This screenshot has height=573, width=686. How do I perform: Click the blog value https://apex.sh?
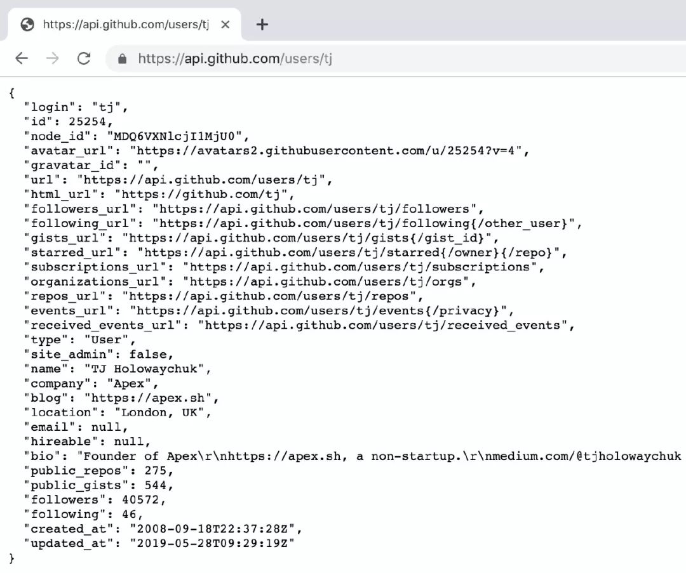(x=148, y=398)
